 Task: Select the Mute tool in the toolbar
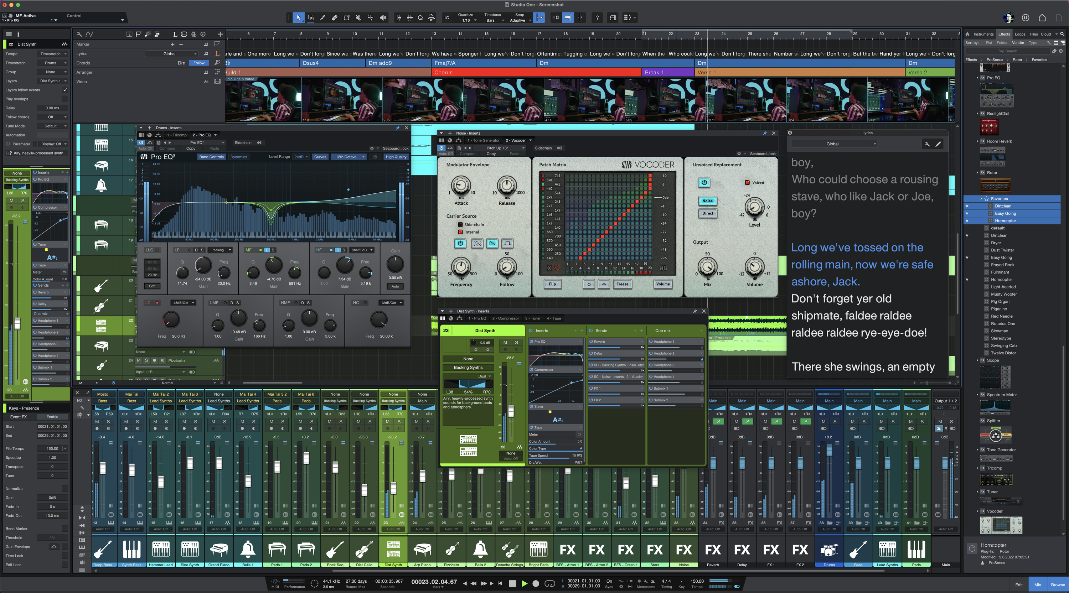pyautogui.click(x=358, y=17)
